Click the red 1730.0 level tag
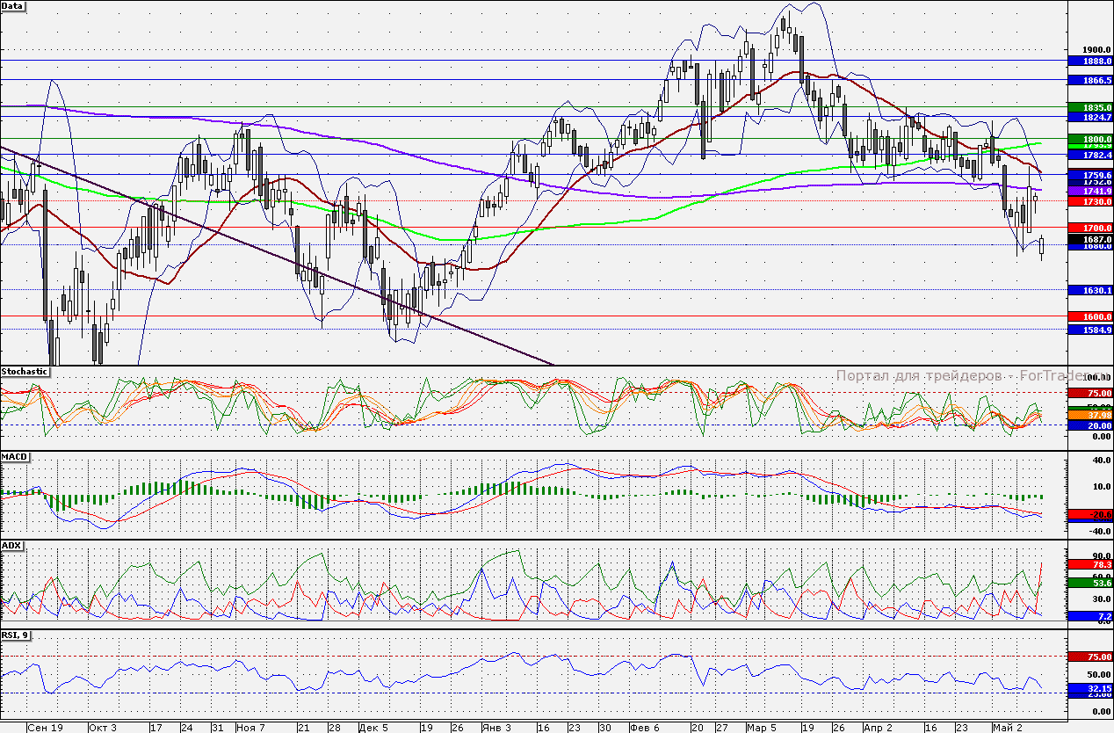The height and width of the screenshot is (733, 1114). pos(1090,201)
